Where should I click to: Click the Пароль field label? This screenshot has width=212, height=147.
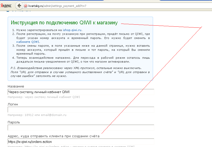(x=14, y=122)
